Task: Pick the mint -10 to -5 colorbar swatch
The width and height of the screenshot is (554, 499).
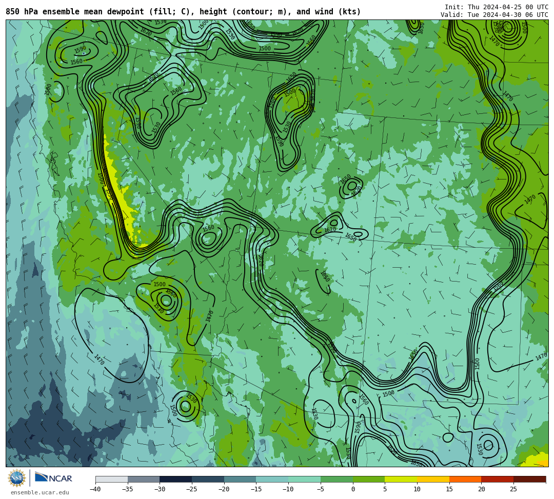Action: (304, 479)
